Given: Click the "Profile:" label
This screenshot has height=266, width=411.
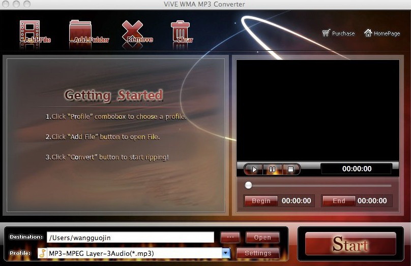Looking at the screenshot, I should [x=20, y=253].
